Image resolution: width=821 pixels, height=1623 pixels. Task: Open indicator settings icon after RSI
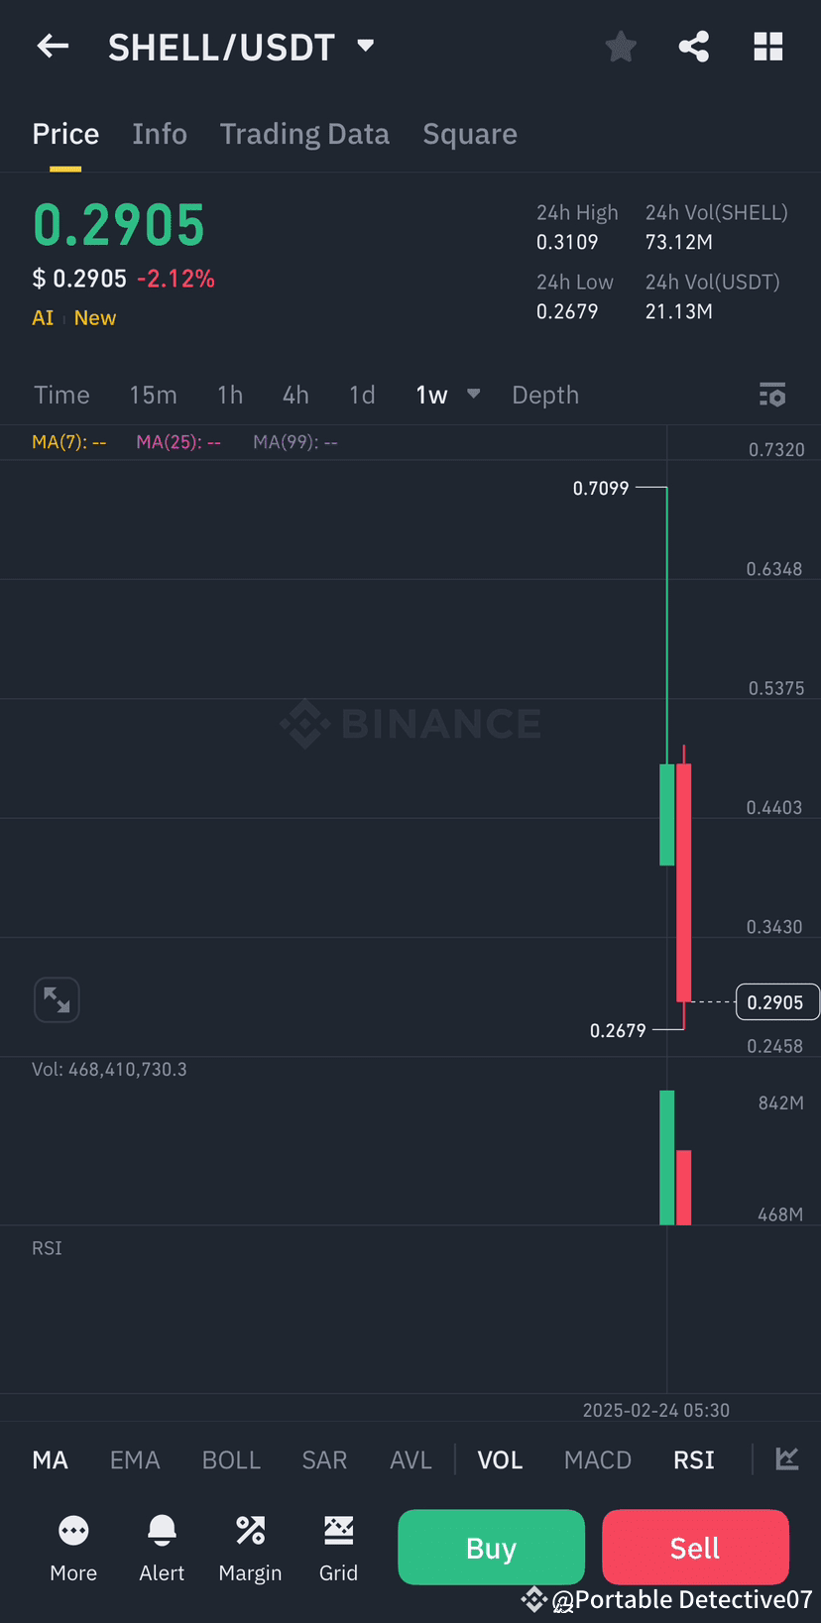787,1458
